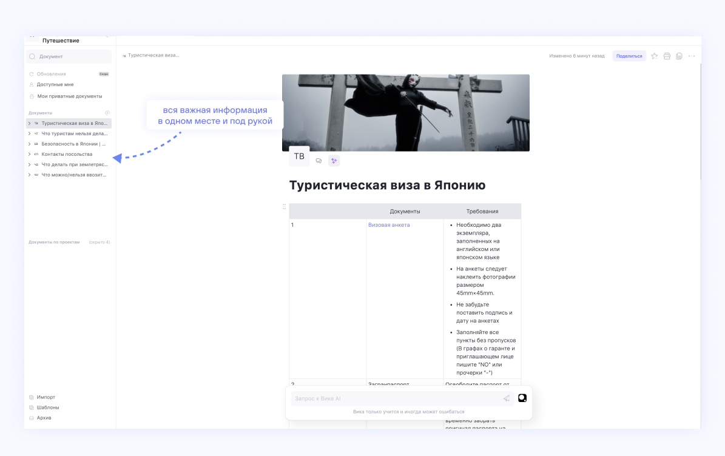The image size is (725, 456).
Task: Create a new document with the plus icon
Action: coord(108,113)
